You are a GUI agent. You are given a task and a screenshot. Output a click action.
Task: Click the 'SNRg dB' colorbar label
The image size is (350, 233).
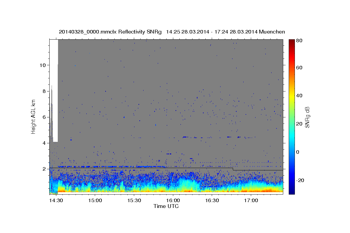(307, 117)
